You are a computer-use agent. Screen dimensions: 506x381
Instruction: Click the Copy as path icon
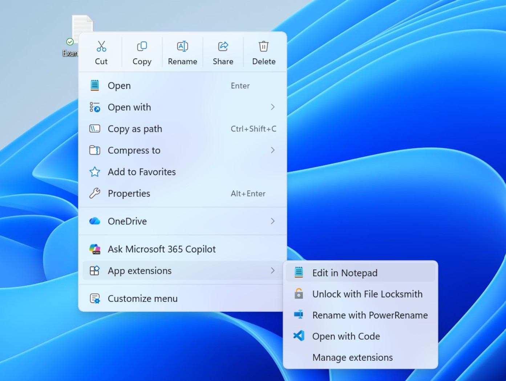point(95,129)
